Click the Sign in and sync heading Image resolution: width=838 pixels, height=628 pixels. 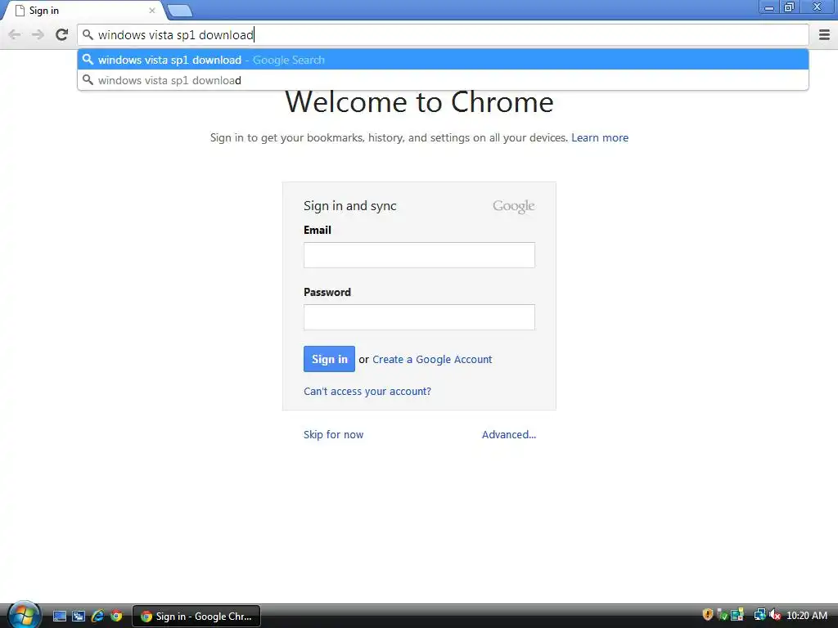pos(350,206)
